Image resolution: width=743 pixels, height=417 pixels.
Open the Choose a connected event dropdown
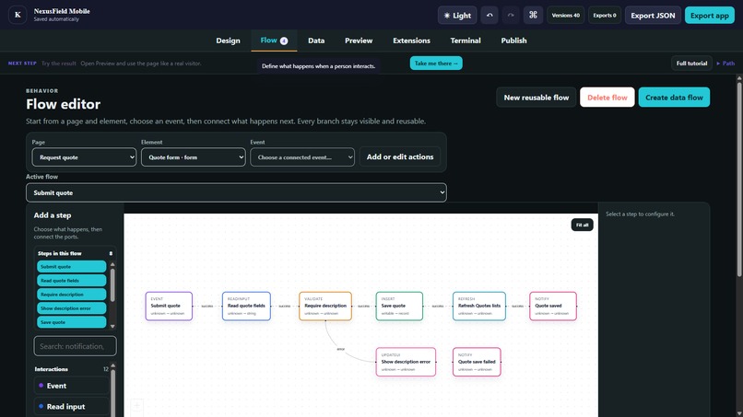302,157
